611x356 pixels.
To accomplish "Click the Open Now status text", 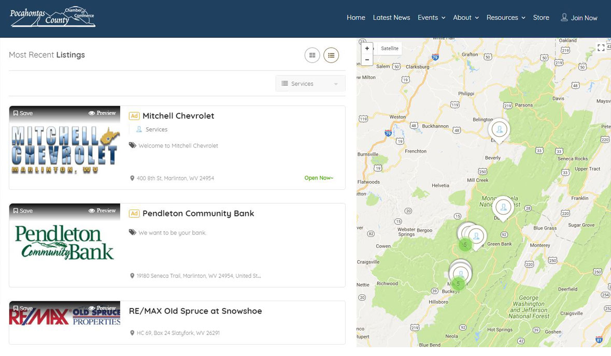I will pyautogui.click(x=319, y=178).
